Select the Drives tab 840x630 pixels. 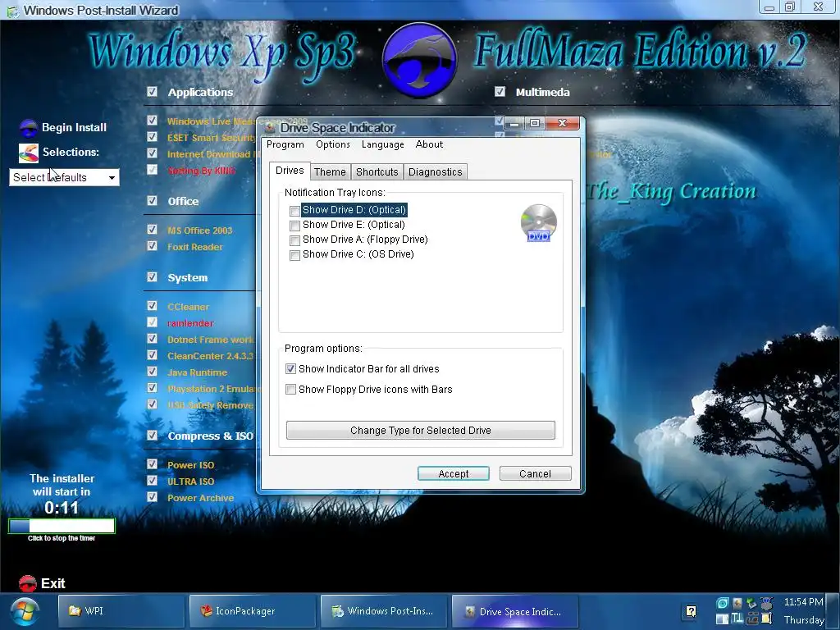(290, 171)
